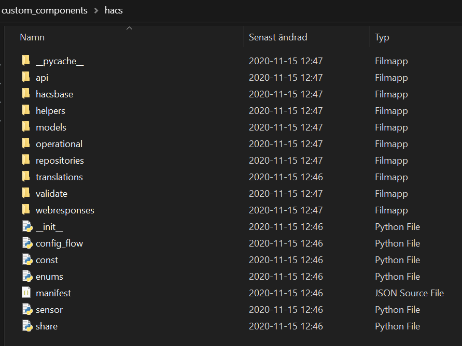Click Filmapp type of api row

(x=391, y=78)
